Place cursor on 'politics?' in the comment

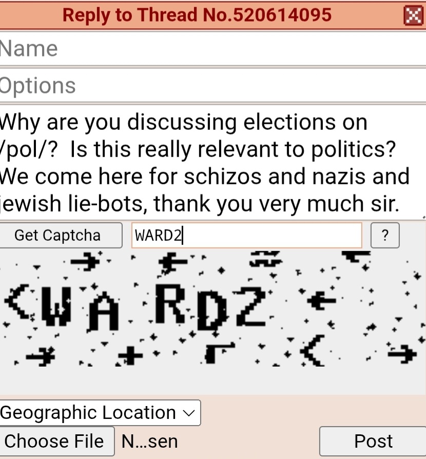click(354, 149)
